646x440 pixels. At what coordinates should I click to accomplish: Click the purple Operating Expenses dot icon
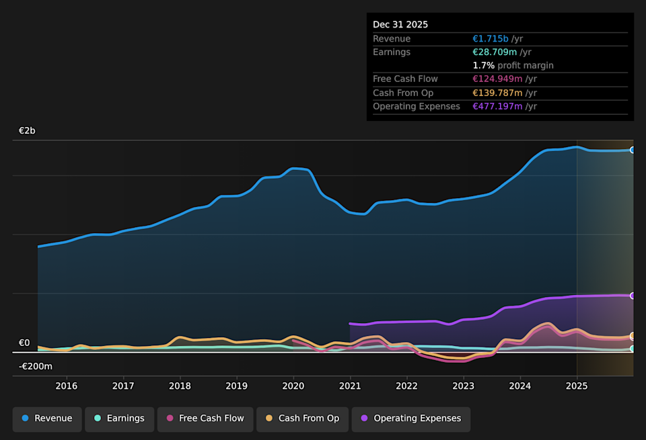point(364,419)
